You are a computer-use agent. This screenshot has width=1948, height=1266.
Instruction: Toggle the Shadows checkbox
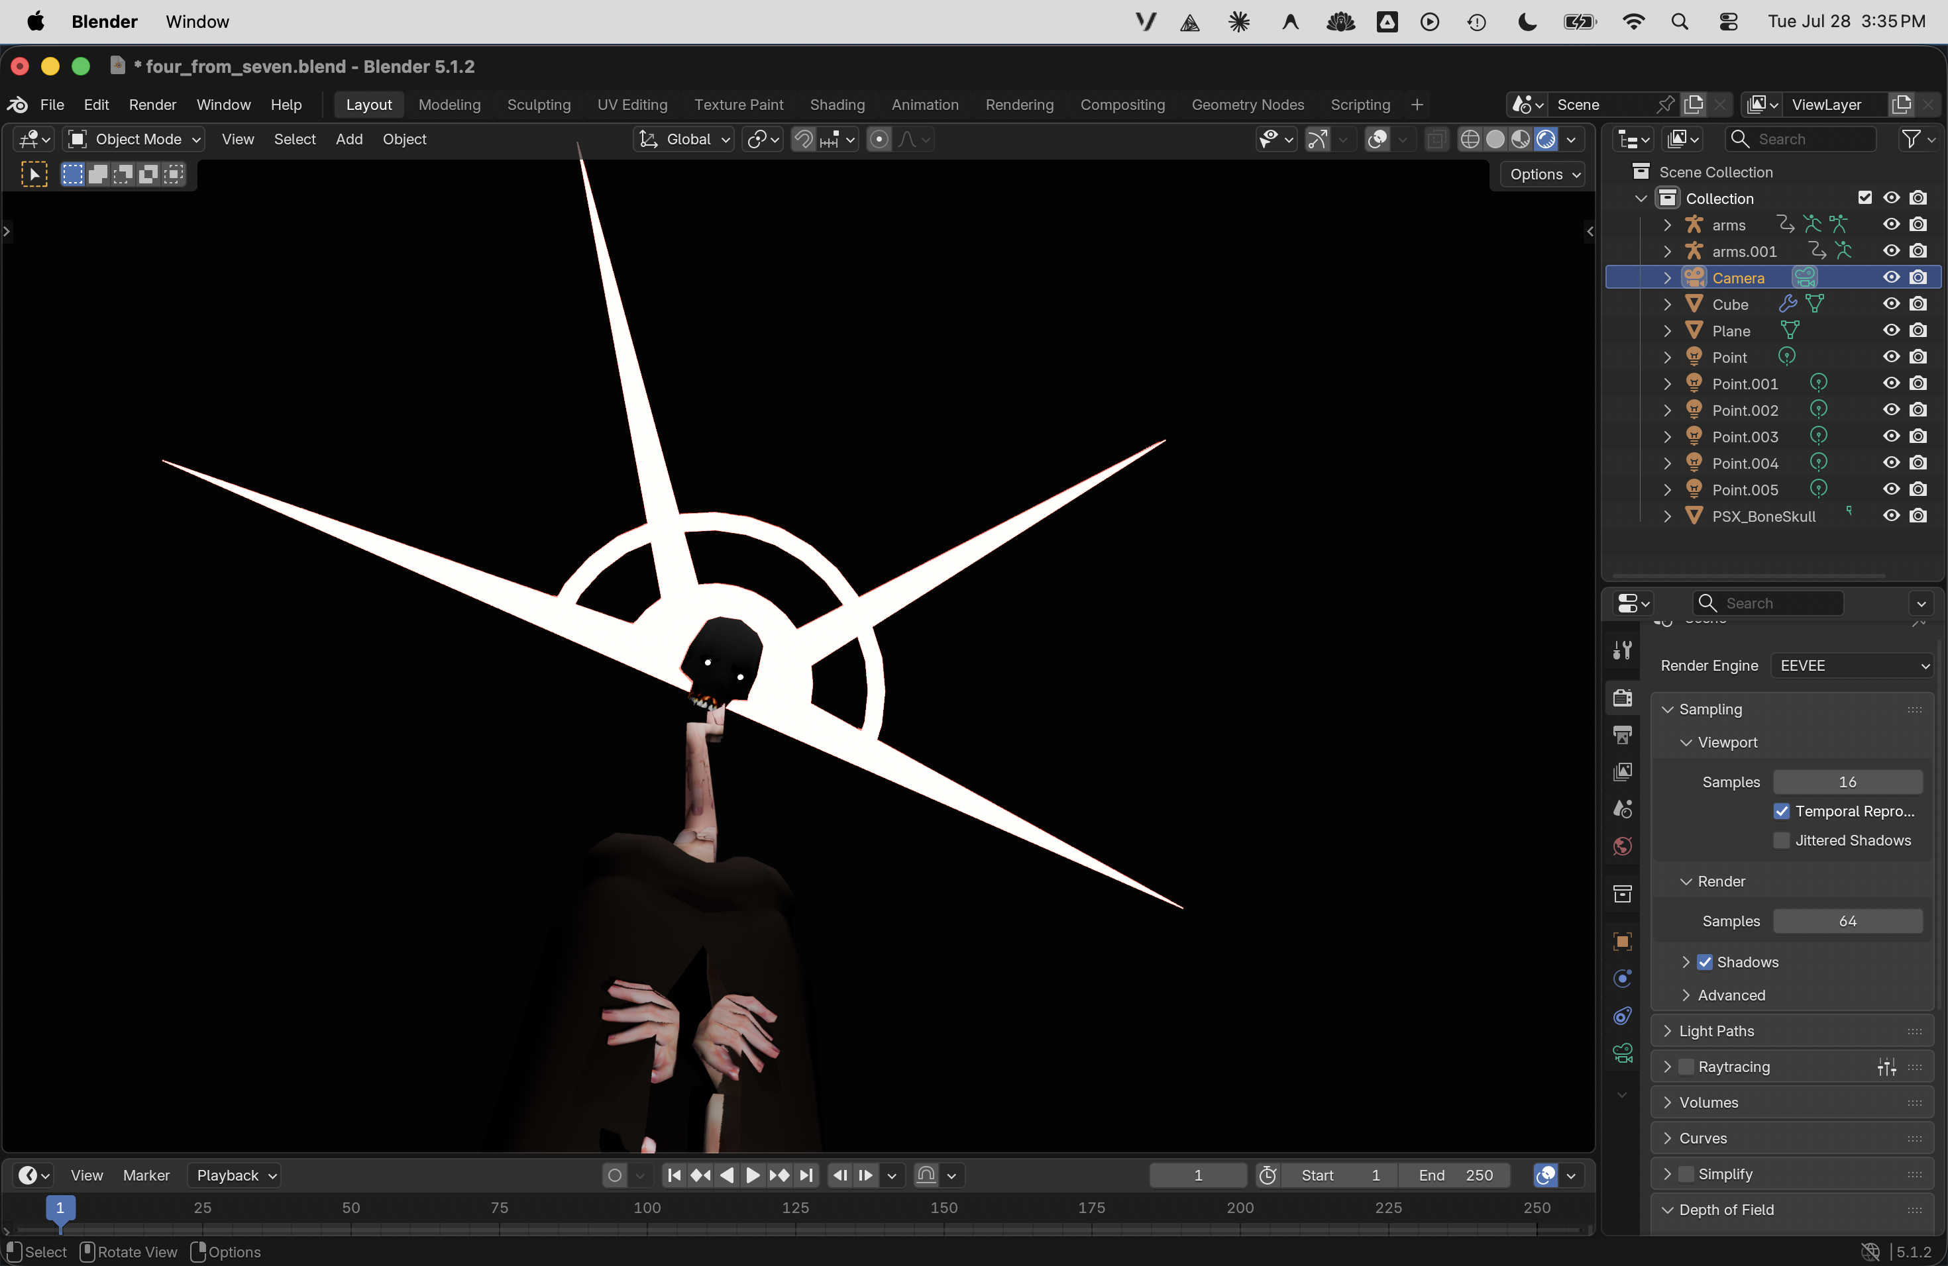coord(1705,962)
